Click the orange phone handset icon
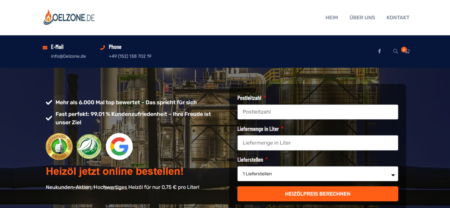Viewport: 450px width, 208px height. click(103, 47)
